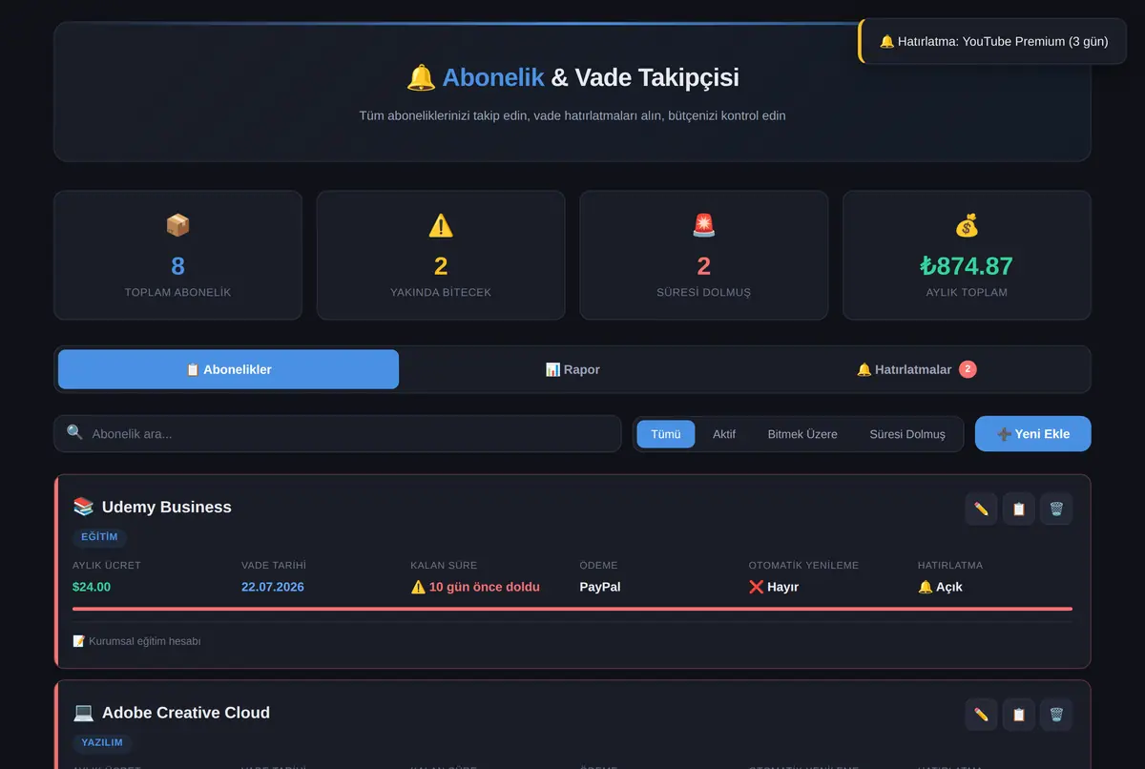Image resolution: width=1145 pixels, height=769 pixels.
Task: Click the PayPal payment value
Action: [600, 587]
